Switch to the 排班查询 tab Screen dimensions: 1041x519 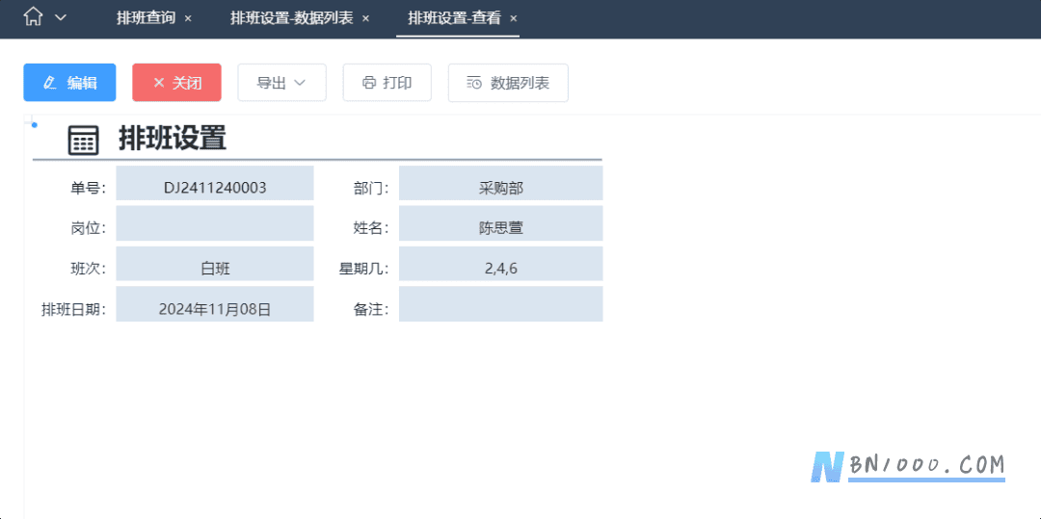tap(146, 18)
